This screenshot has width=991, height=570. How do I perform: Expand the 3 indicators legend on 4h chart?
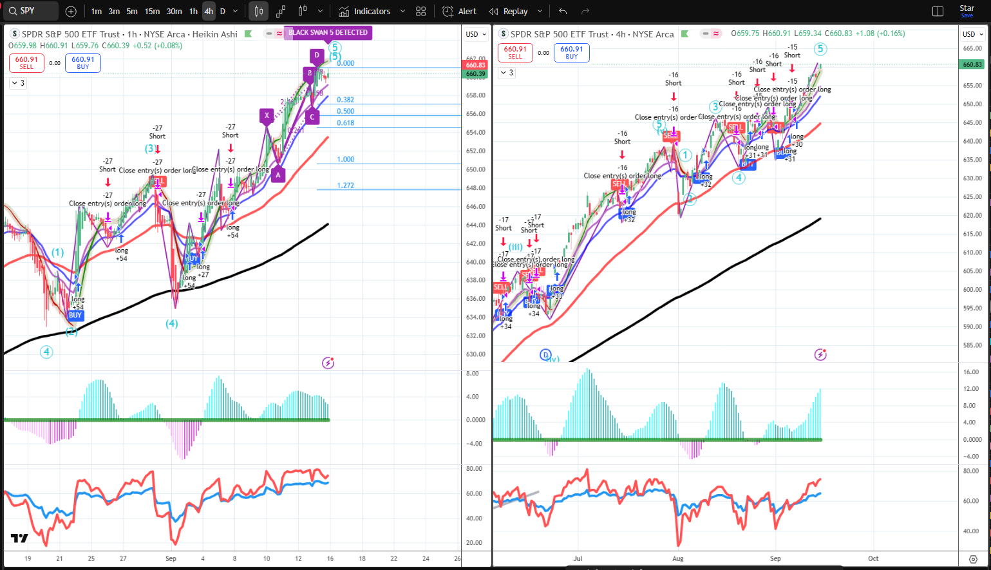pyautogui.click(x=507, y=73)
